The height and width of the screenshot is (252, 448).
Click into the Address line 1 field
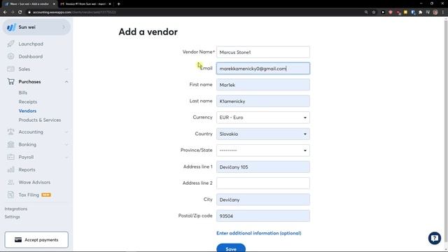pyautogui.click(x=263, y=167)
